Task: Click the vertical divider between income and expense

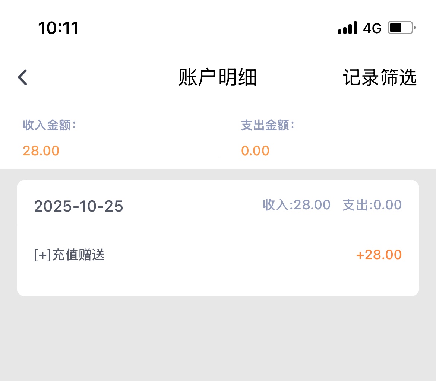Action: [x=218, y=135]
